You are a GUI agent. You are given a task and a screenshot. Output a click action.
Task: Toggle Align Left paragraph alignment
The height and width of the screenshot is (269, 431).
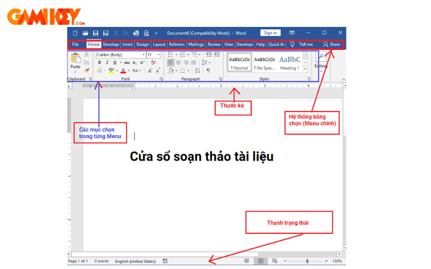[x=171, y=62]
